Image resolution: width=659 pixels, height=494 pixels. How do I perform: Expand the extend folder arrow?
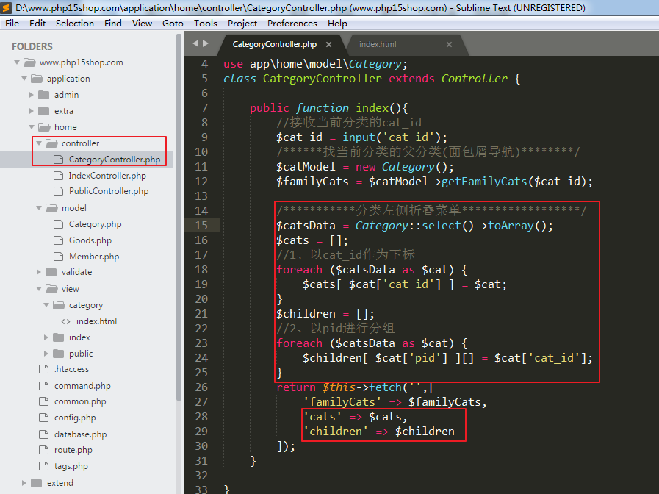pyautogui.click(x=24, y=483)
